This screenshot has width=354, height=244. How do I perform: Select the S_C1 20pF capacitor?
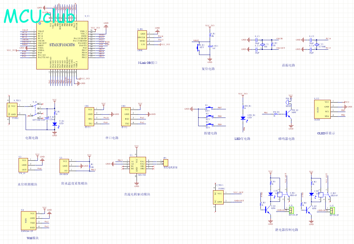(257, 40)
